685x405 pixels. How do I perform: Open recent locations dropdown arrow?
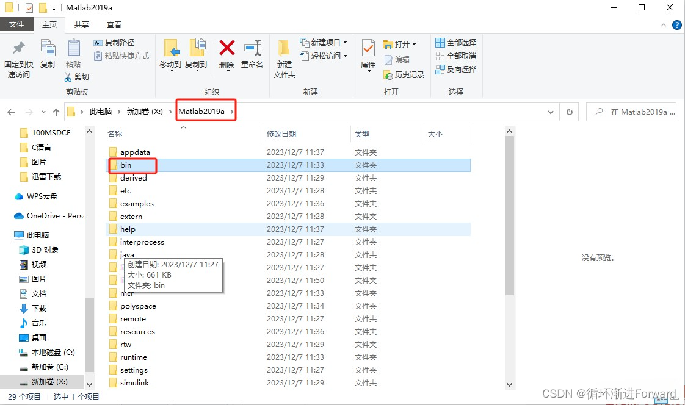(43, 112)
